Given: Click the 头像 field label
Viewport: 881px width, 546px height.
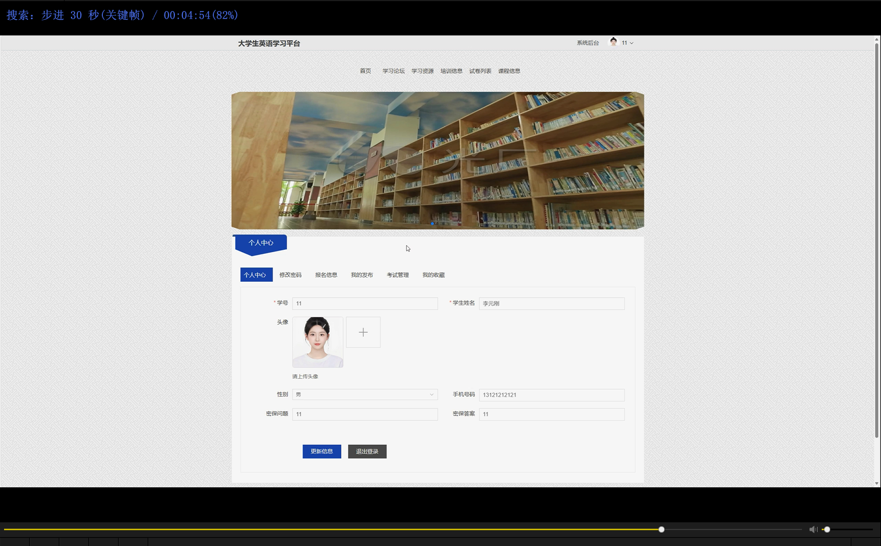Looking at the screenshot, I should 282,322.
